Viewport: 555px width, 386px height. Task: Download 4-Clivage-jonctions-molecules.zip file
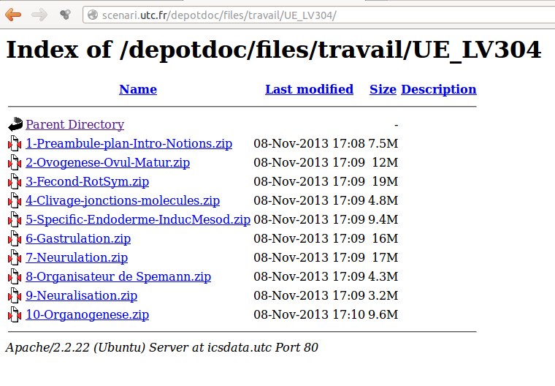[123, 200]
